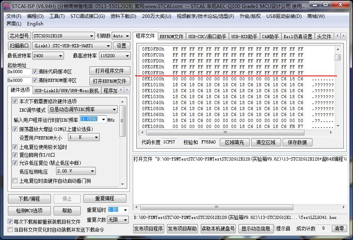Viewport: 353px width, 240px height.
Task: Click 下载/编程 button
Action: click(29, 199)
